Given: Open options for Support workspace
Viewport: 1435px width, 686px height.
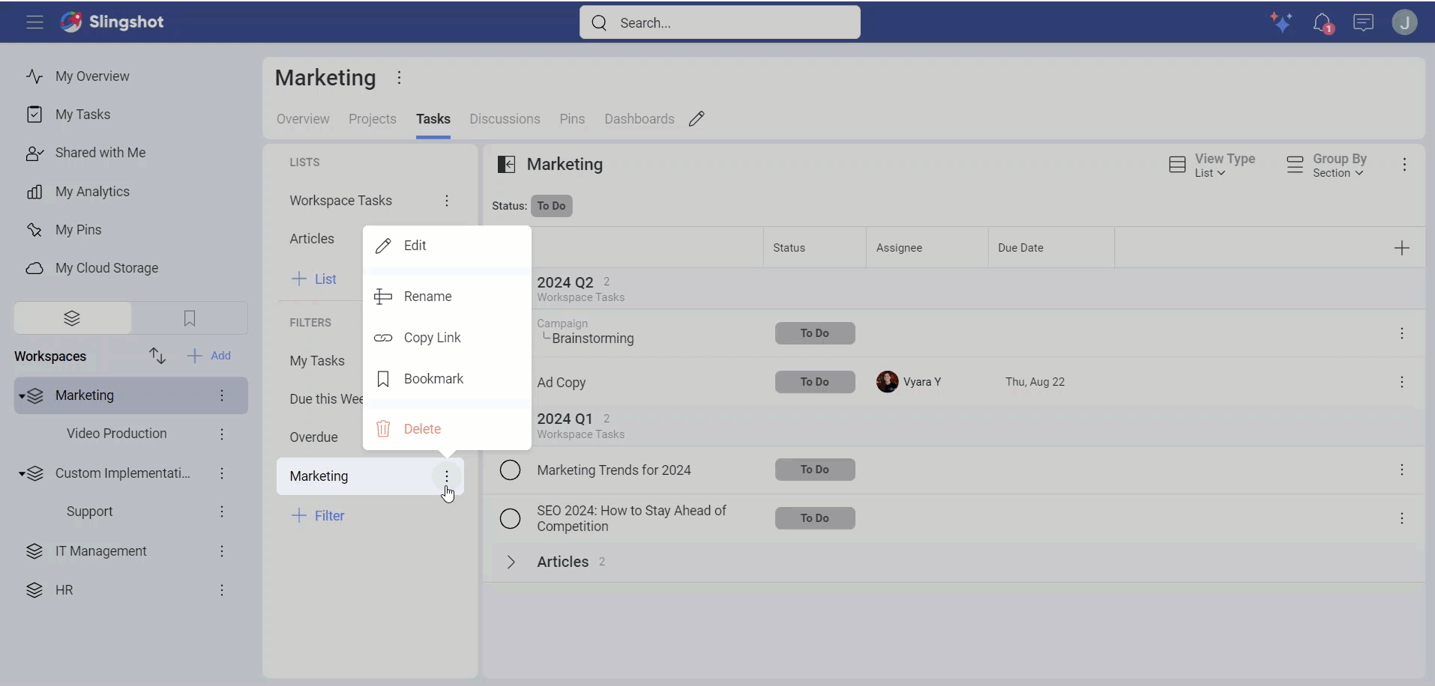Looking at the screenshot, I should (222, 512).
